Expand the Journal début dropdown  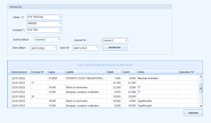point(59,40)
